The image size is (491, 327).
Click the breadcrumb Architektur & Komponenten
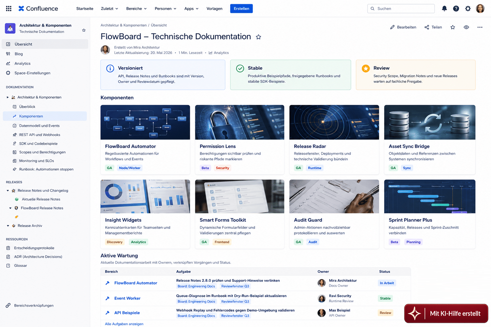click(123, 25)
